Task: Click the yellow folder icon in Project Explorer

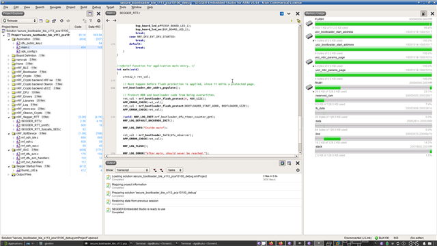Action: (47, 20)
